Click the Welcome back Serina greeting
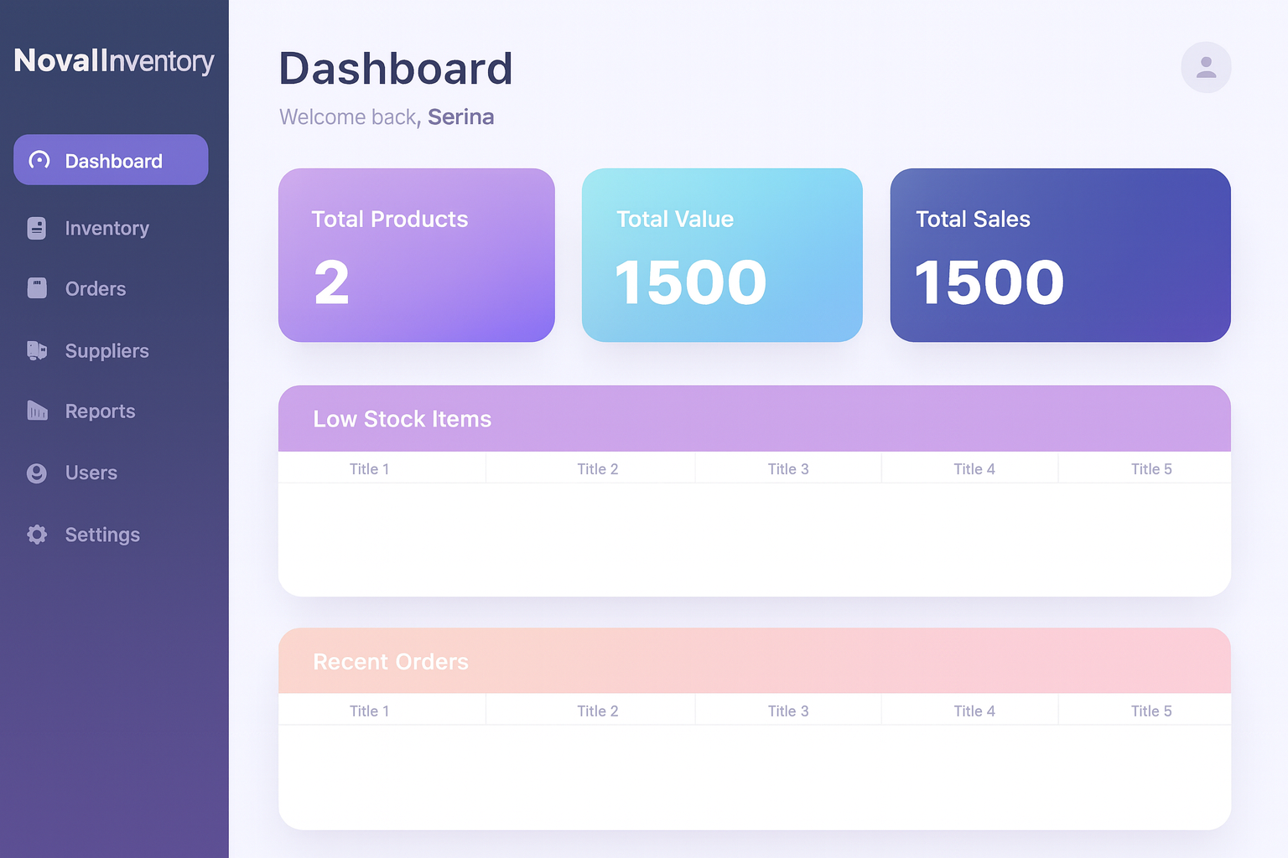This screenshot has width=1288, height=858. click(x=386, y=116)
